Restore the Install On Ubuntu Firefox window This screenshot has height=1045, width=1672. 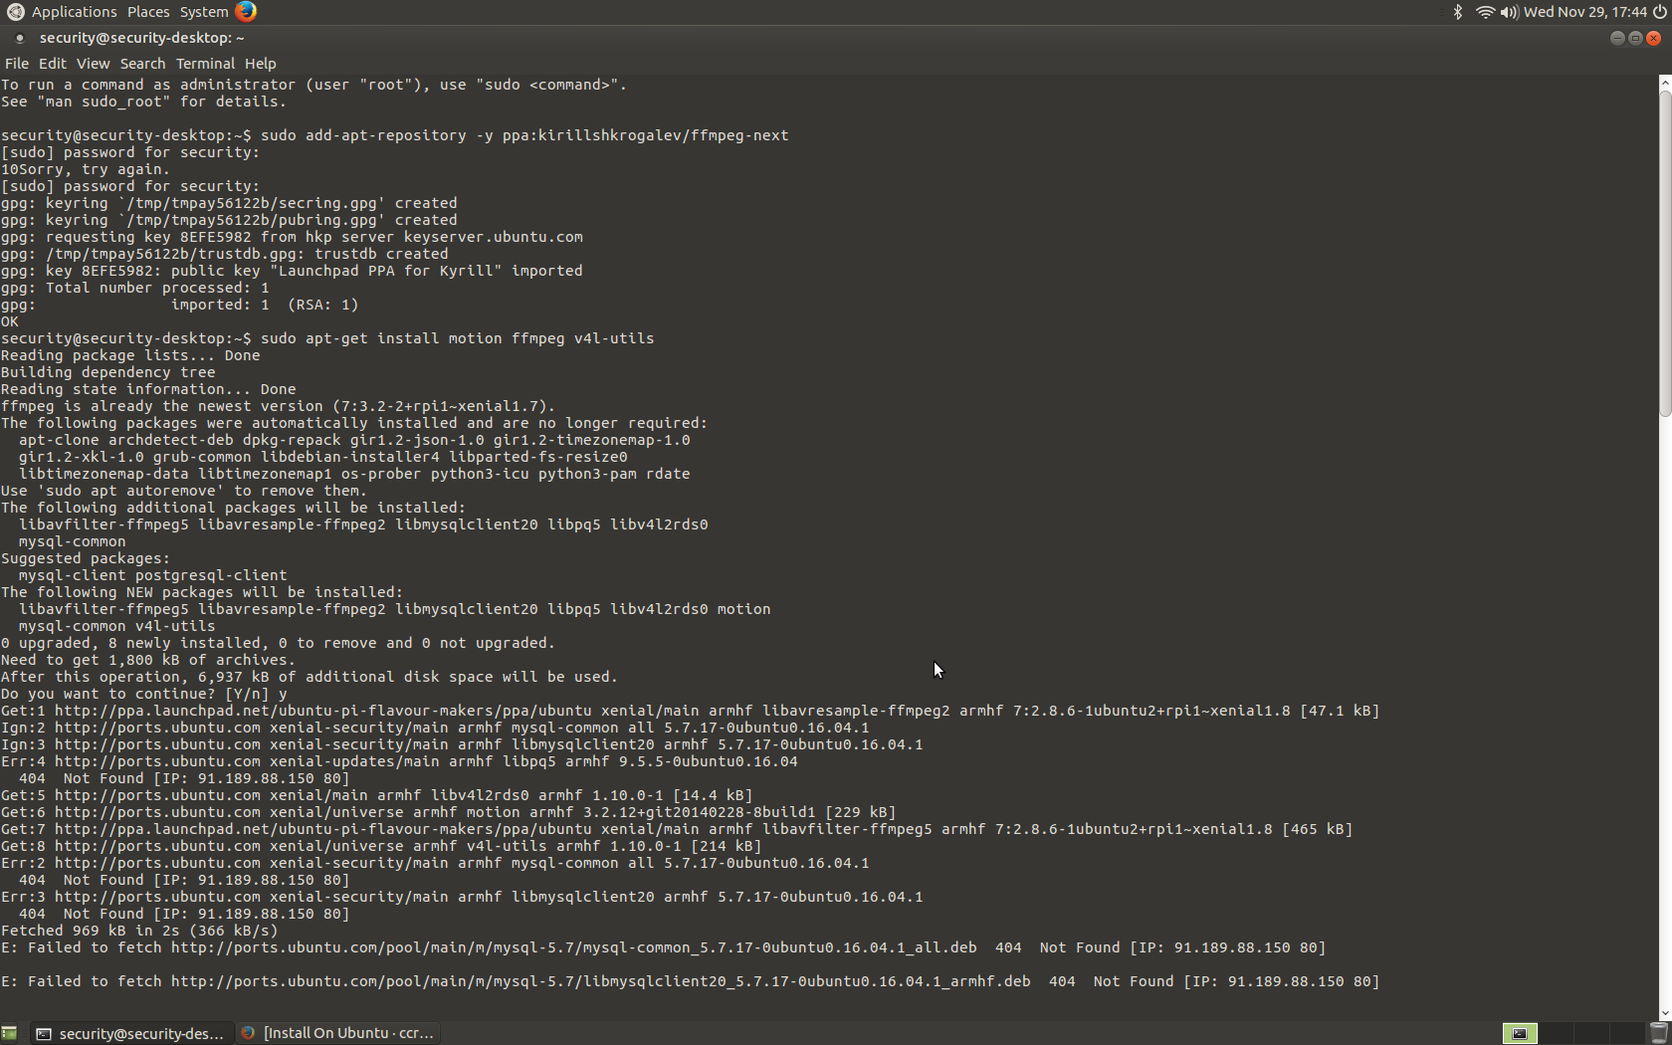338,1033
